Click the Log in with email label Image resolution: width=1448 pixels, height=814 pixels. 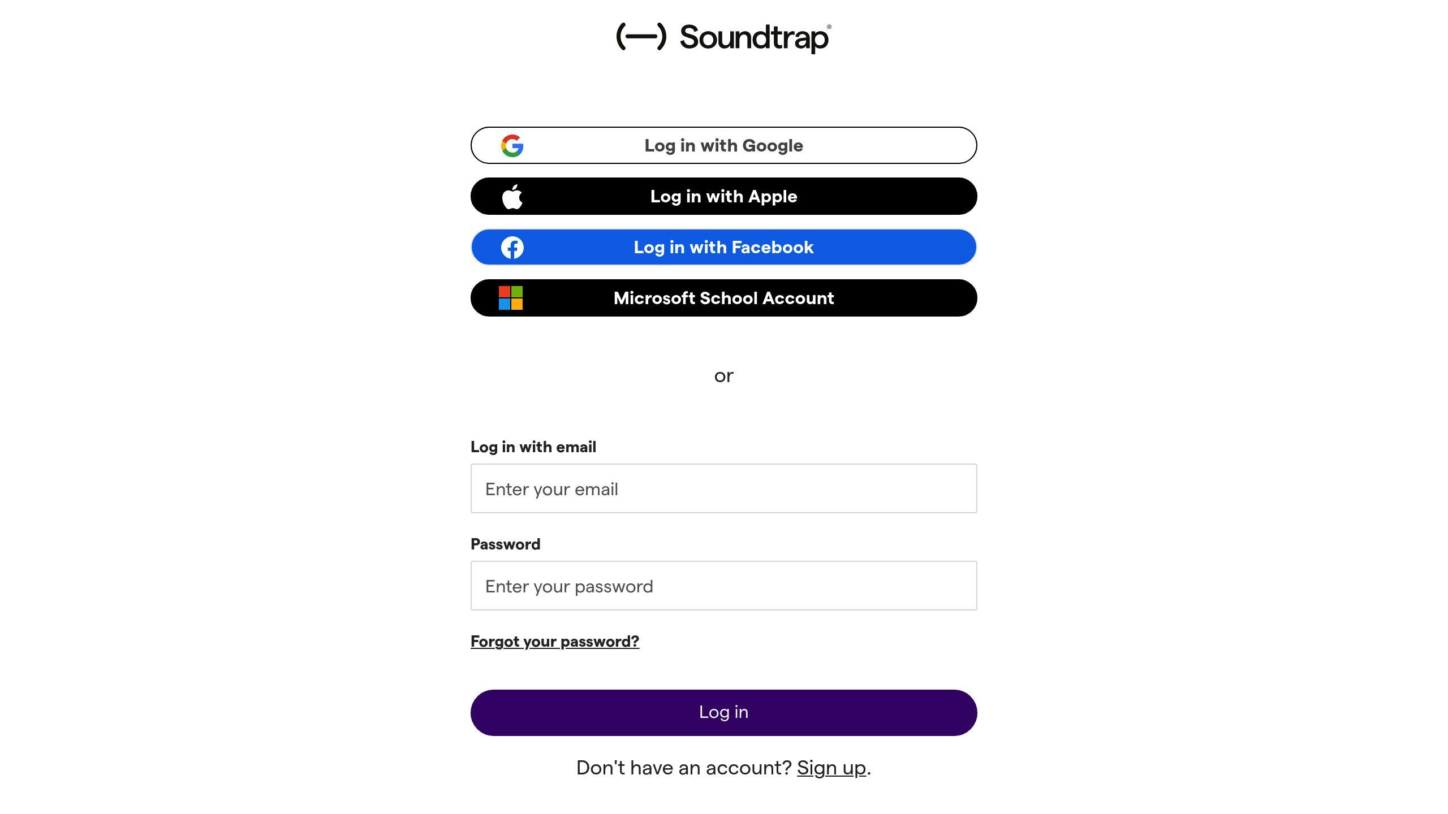coord(533,446)
